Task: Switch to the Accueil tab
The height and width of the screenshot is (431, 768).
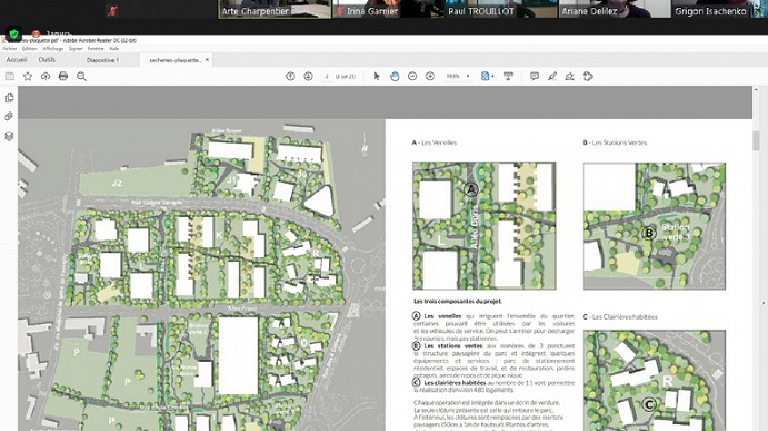Action: click(17, 60)
